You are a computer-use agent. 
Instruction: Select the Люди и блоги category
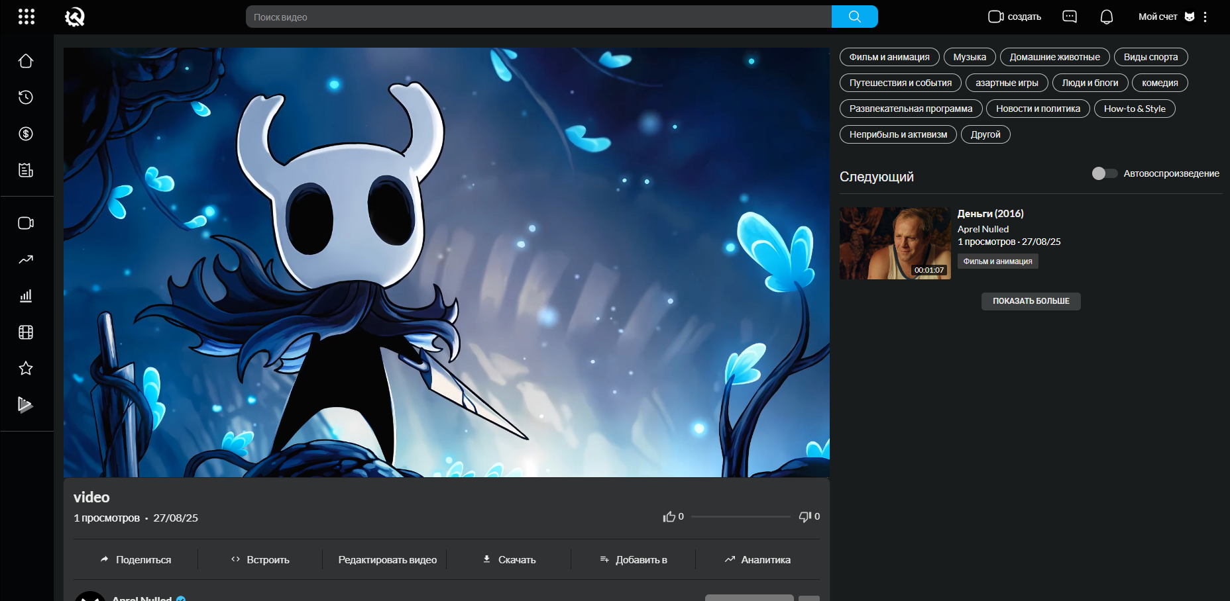(1090, 83)
